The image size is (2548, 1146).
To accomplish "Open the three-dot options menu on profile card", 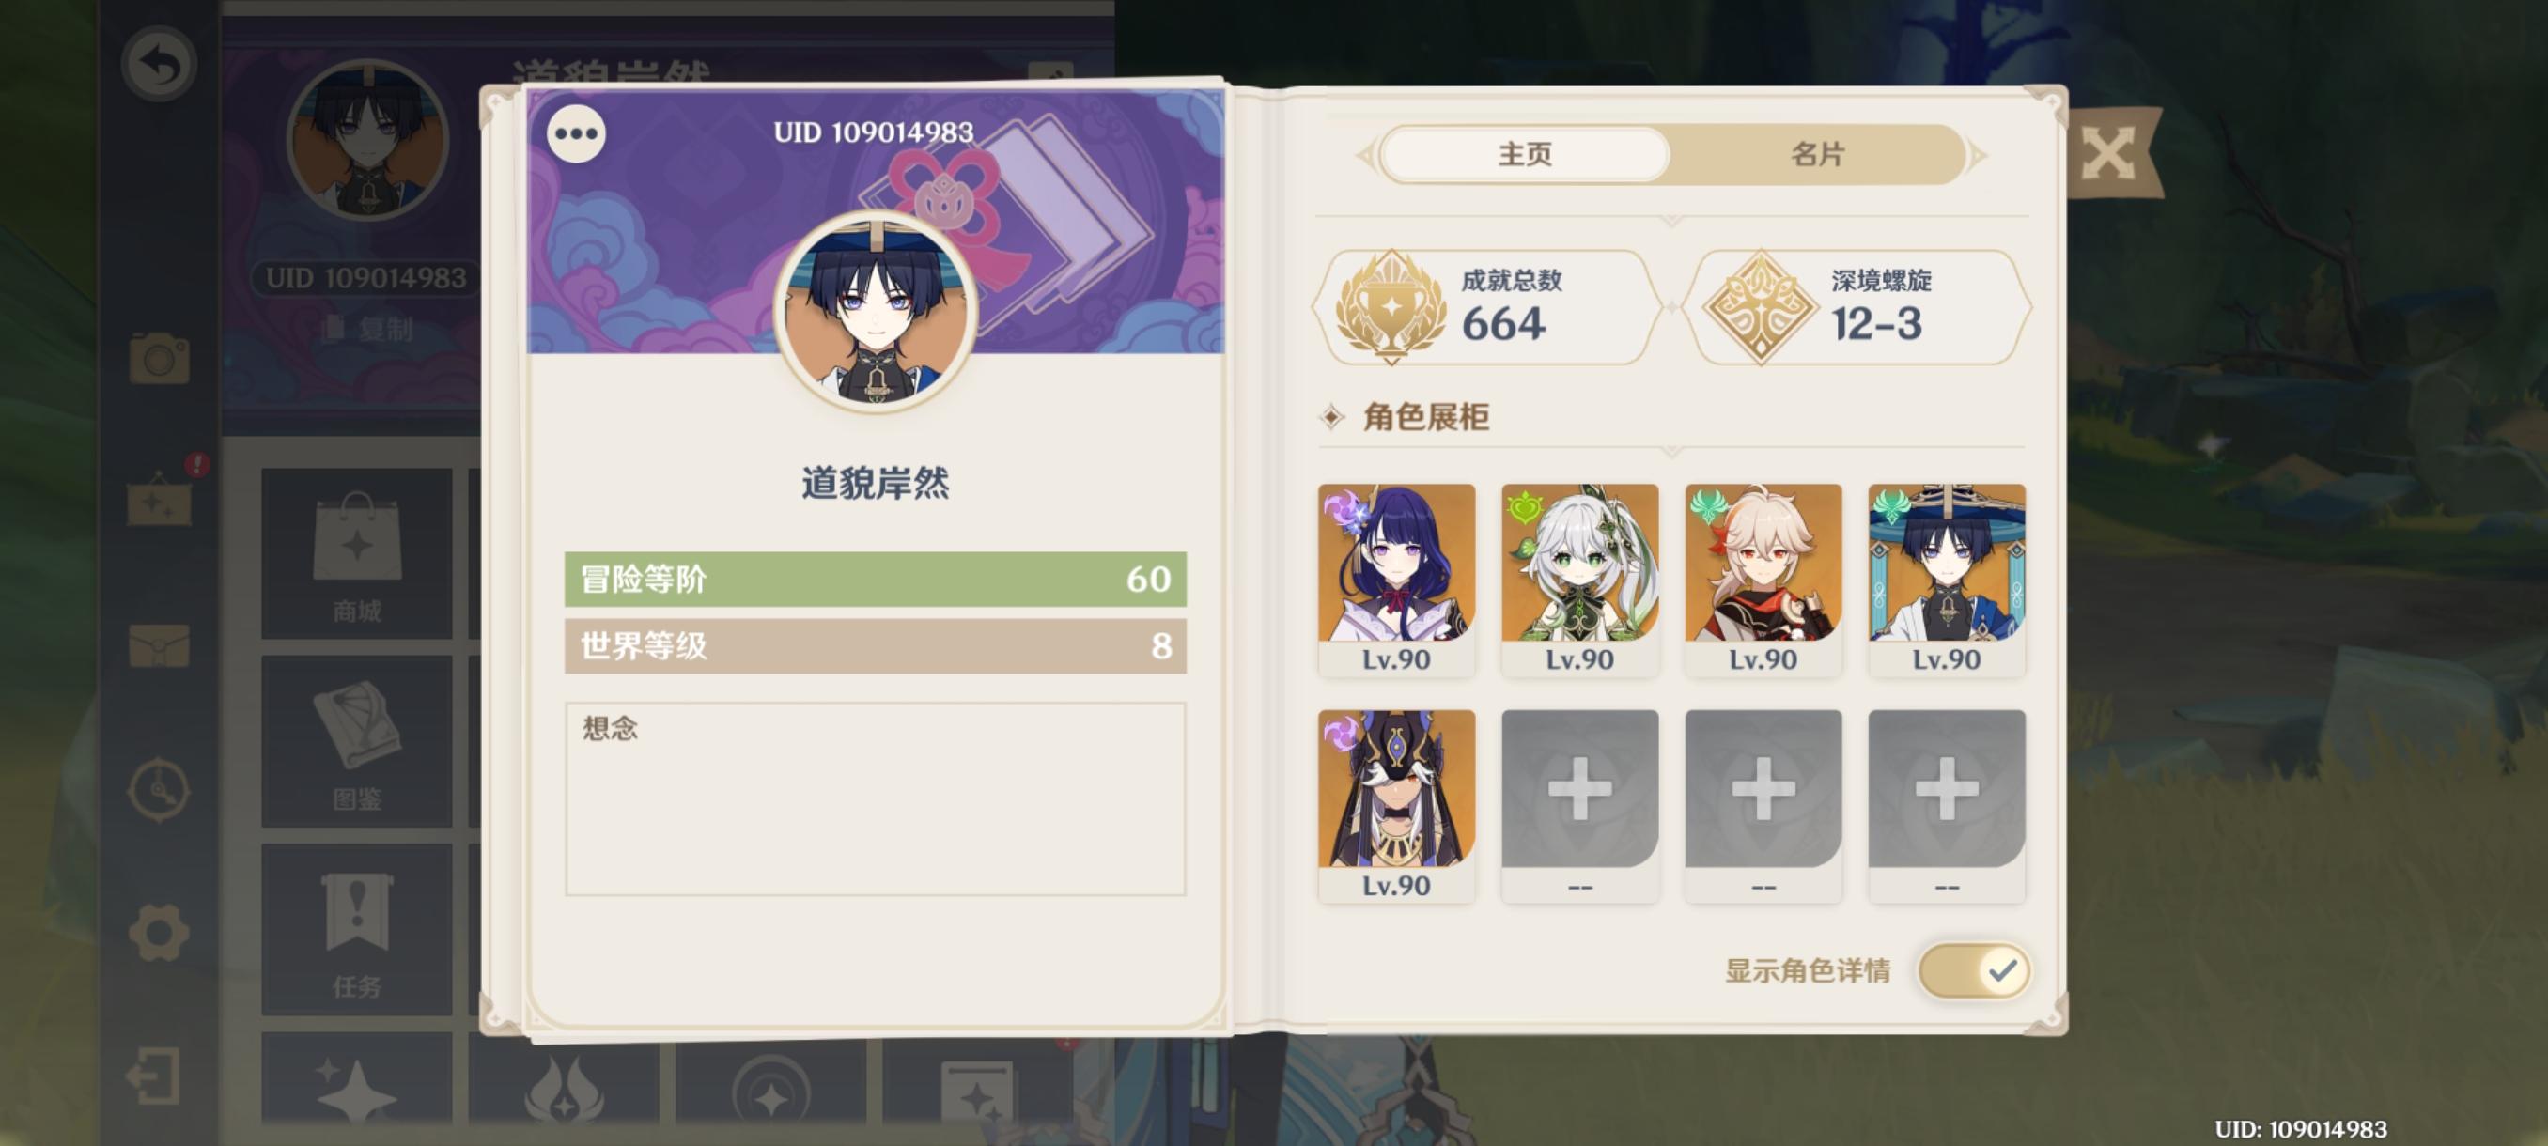I will pos(577,133).
